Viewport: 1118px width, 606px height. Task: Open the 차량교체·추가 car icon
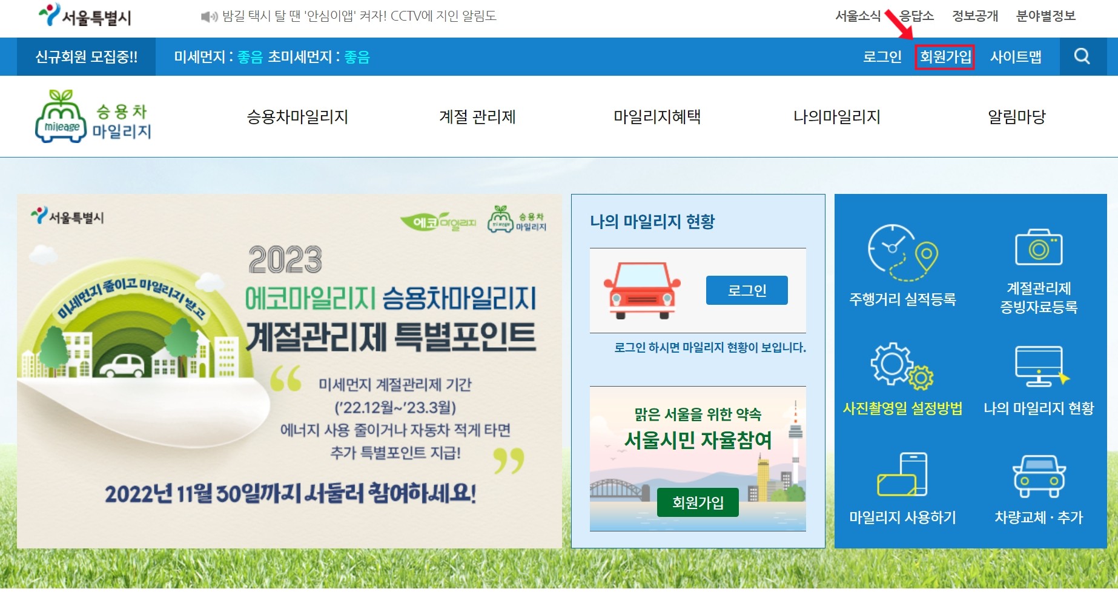[x=1039, y=476]
